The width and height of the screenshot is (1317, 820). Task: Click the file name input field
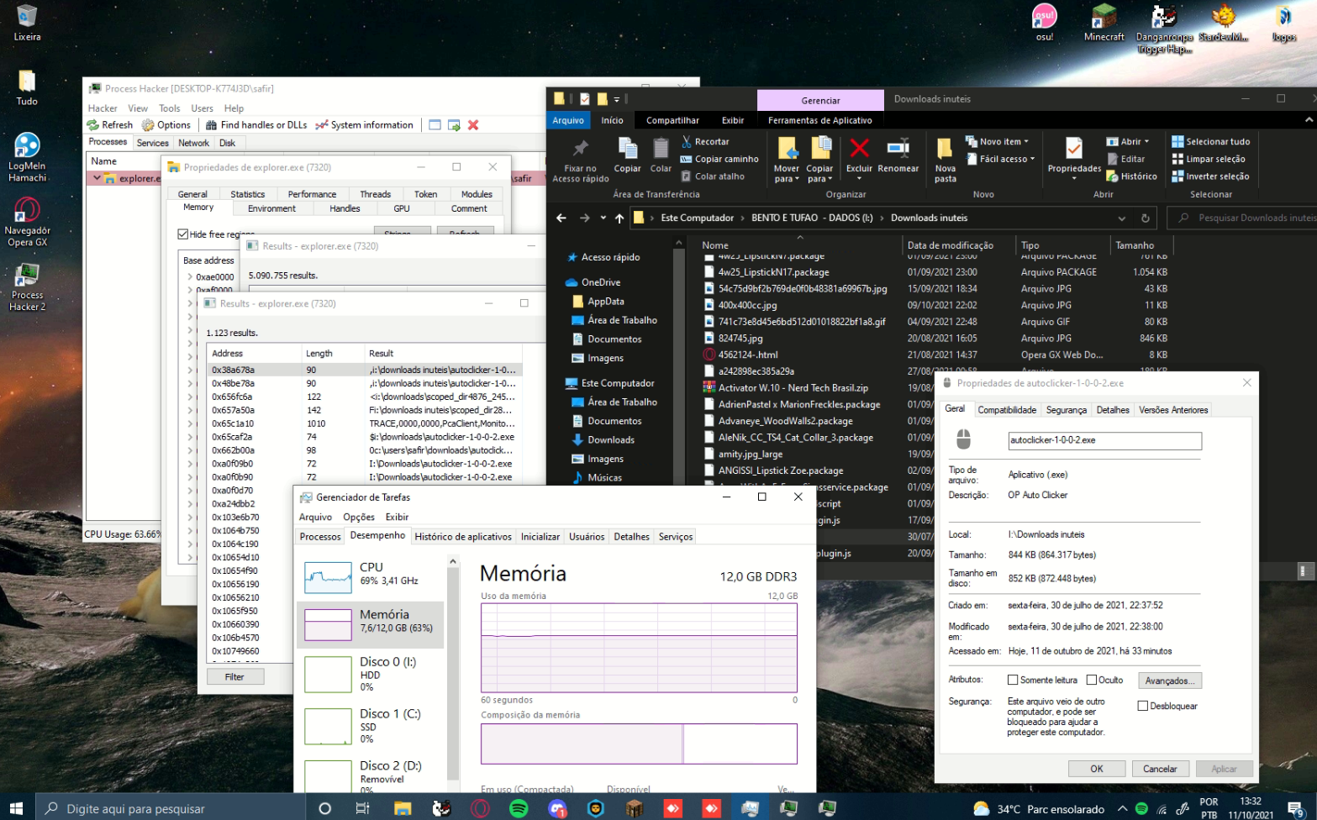tap(1104, 440)
